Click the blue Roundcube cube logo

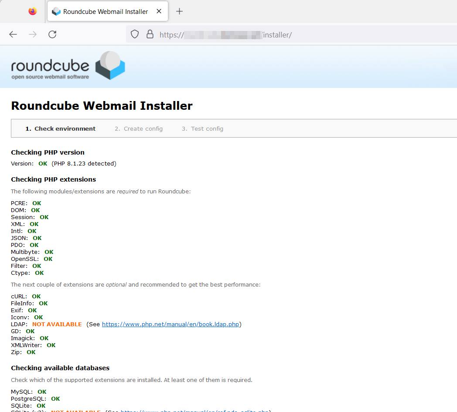110,66
